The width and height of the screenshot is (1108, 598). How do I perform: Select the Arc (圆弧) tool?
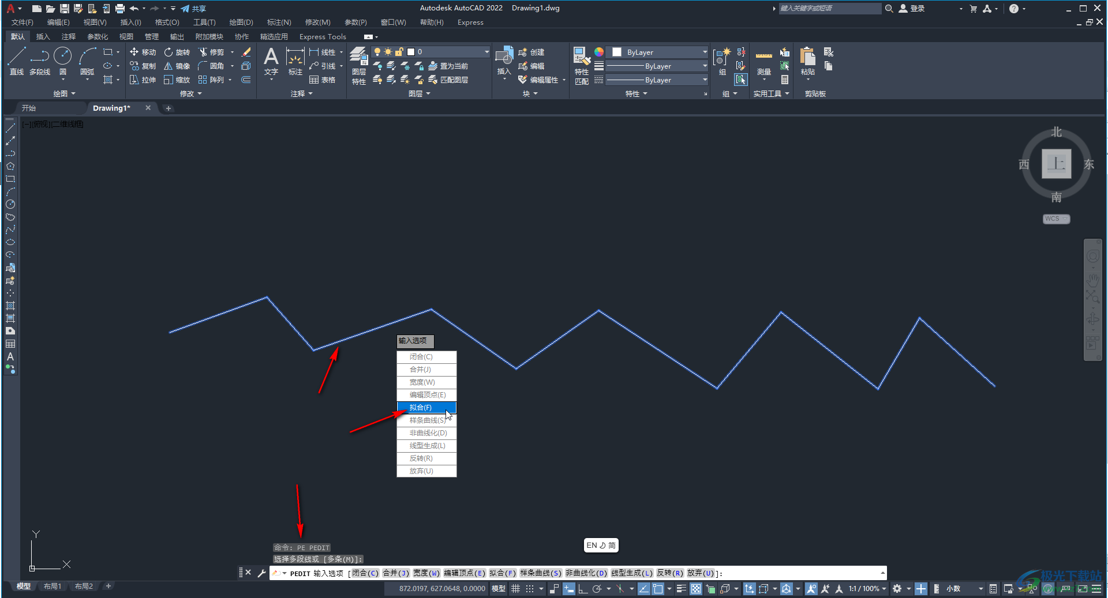pyautogui.click(x=87, y=62)
